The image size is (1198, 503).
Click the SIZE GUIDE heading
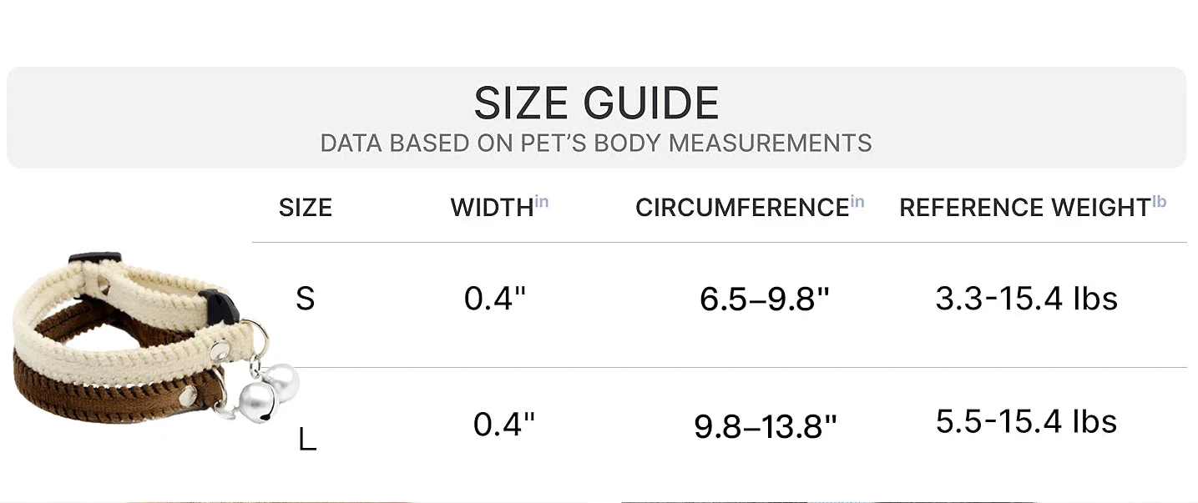(596, 103)
